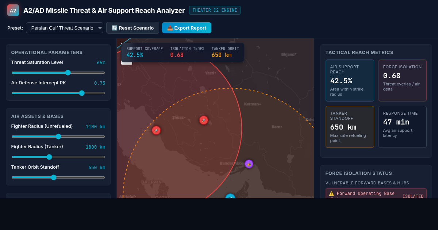Screen dimensions: 438x230
Task: Click the 650 km value beside Tanker Orbit Standoff
Action: [97, 168]
